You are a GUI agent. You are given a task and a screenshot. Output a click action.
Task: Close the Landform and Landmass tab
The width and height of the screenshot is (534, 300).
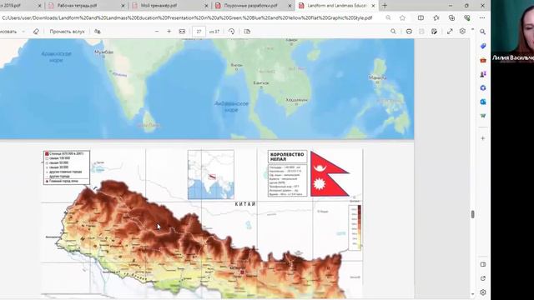(373, 6)
